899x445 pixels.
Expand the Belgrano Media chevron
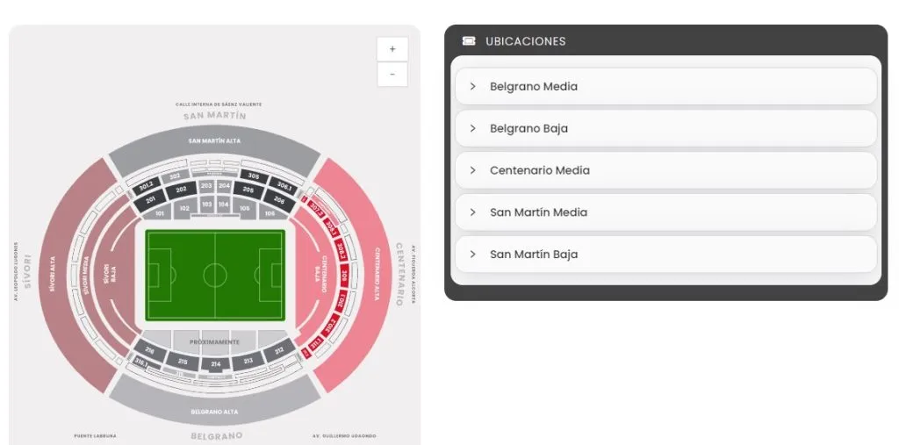click(x=472, y=87)
